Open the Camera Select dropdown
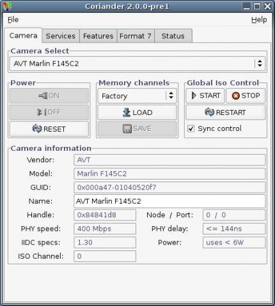This screenshot has width=275, height=306. 137,63
